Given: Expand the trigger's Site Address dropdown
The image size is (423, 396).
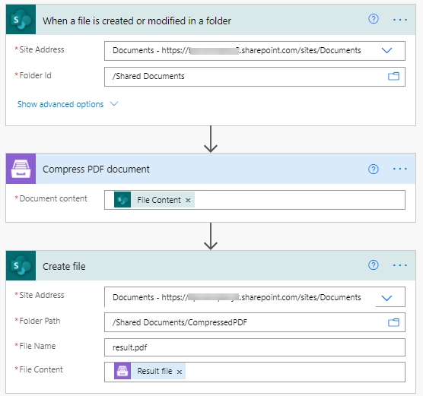Looking at the screenshot, I should [x=386, y=50].
